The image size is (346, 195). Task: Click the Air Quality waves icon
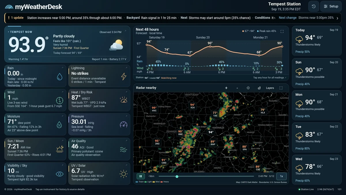[x=123, y=149]
